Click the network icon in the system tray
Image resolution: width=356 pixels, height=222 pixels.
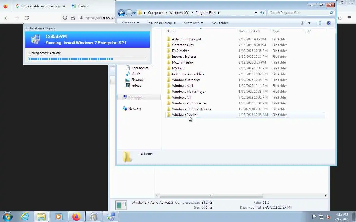tap(321, 217)
